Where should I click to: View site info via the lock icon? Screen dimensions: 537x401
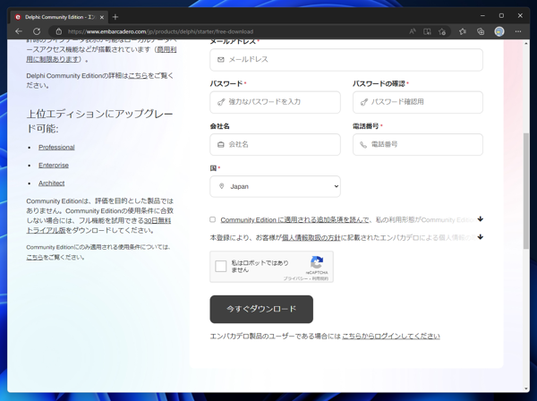(59, 31)
